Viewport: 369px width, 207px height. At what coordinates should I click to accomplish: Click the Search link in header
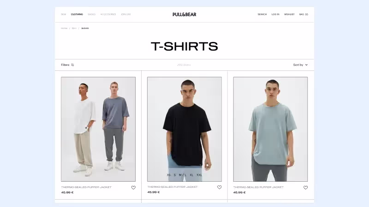click(x=262, y=14)
